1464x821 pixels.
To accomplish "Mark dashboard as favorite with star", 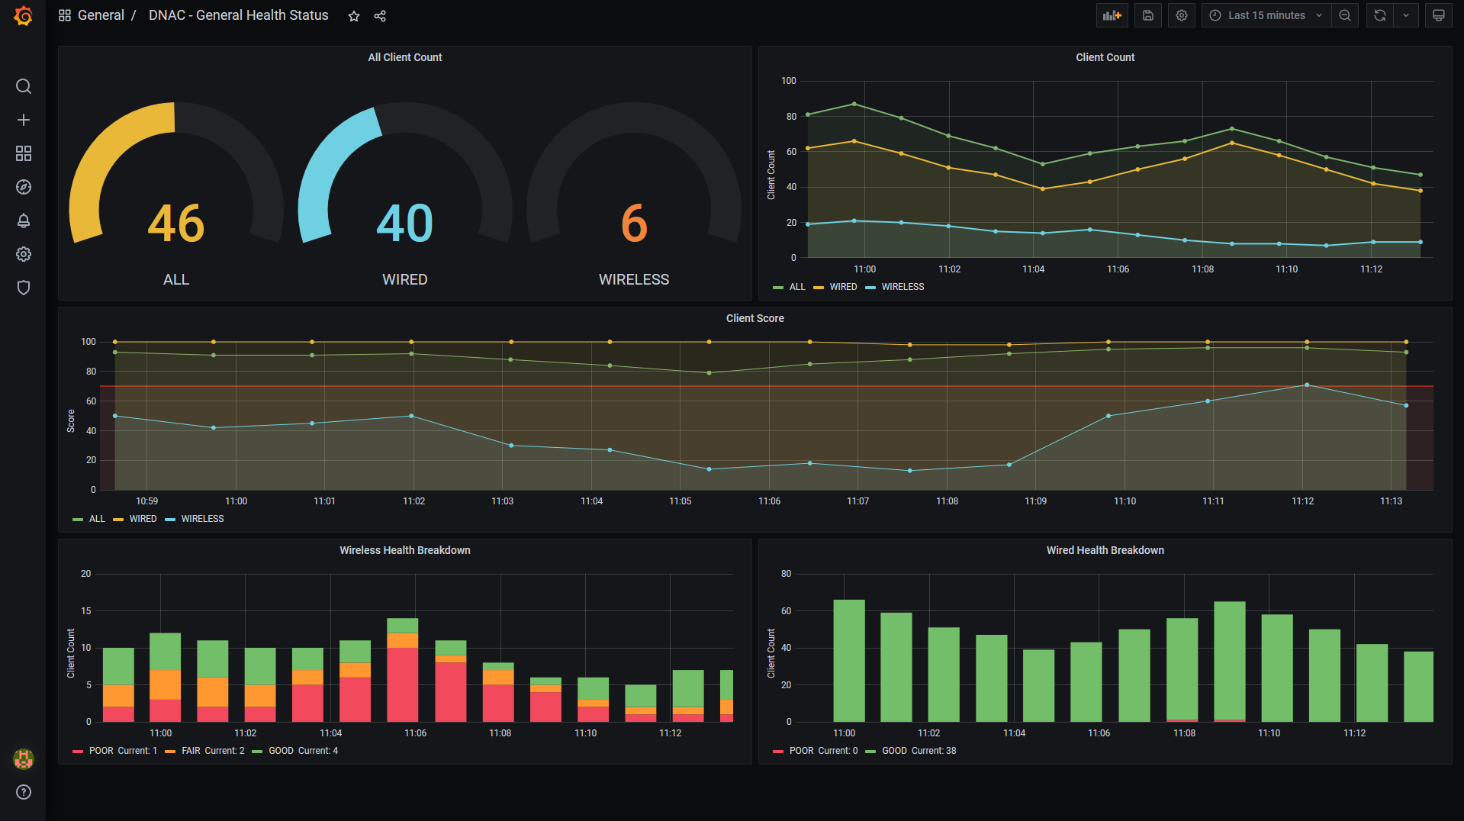I will (354, 16).
